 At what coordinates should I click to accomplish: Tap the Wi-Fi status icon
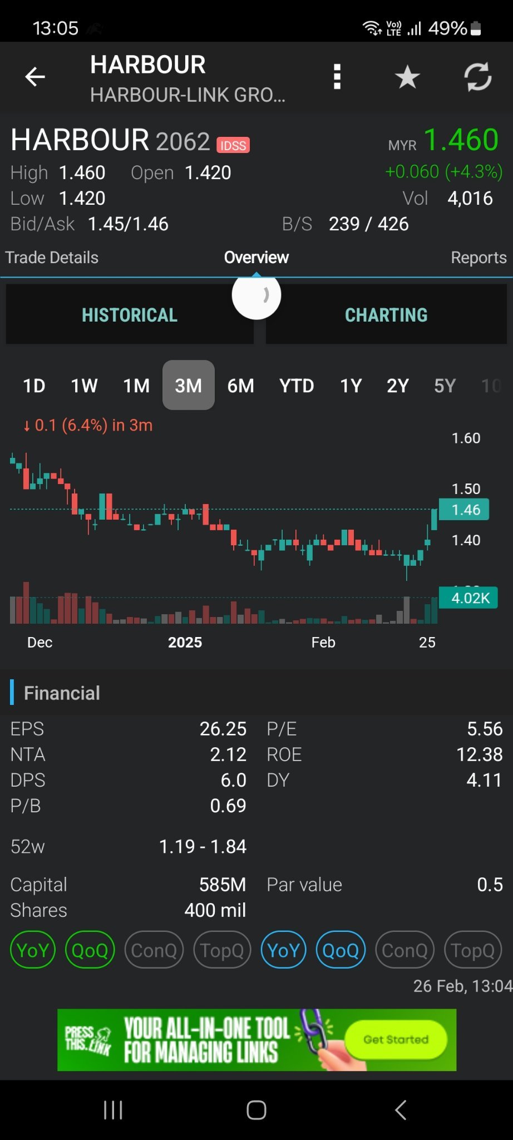tap(371, 28)
